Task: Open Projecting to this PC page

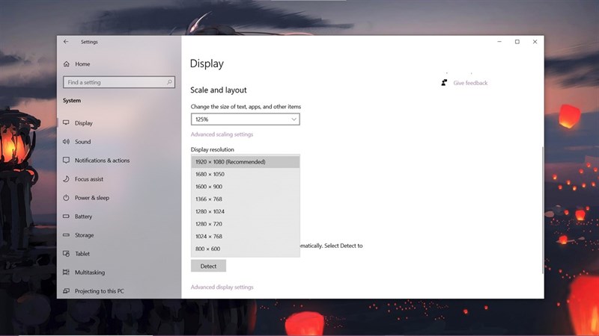Action: (x=100, y=291)
